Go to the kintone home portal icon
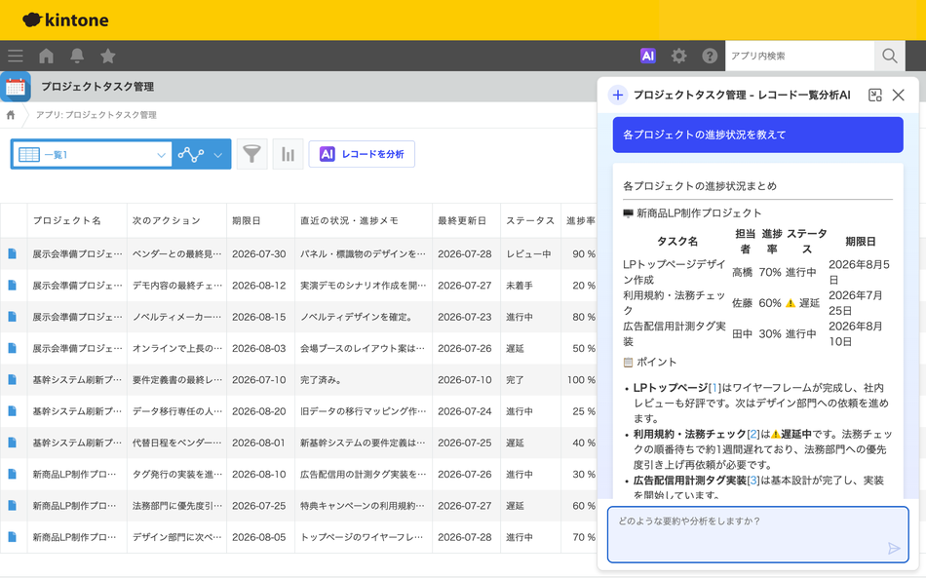 (46, 57)
